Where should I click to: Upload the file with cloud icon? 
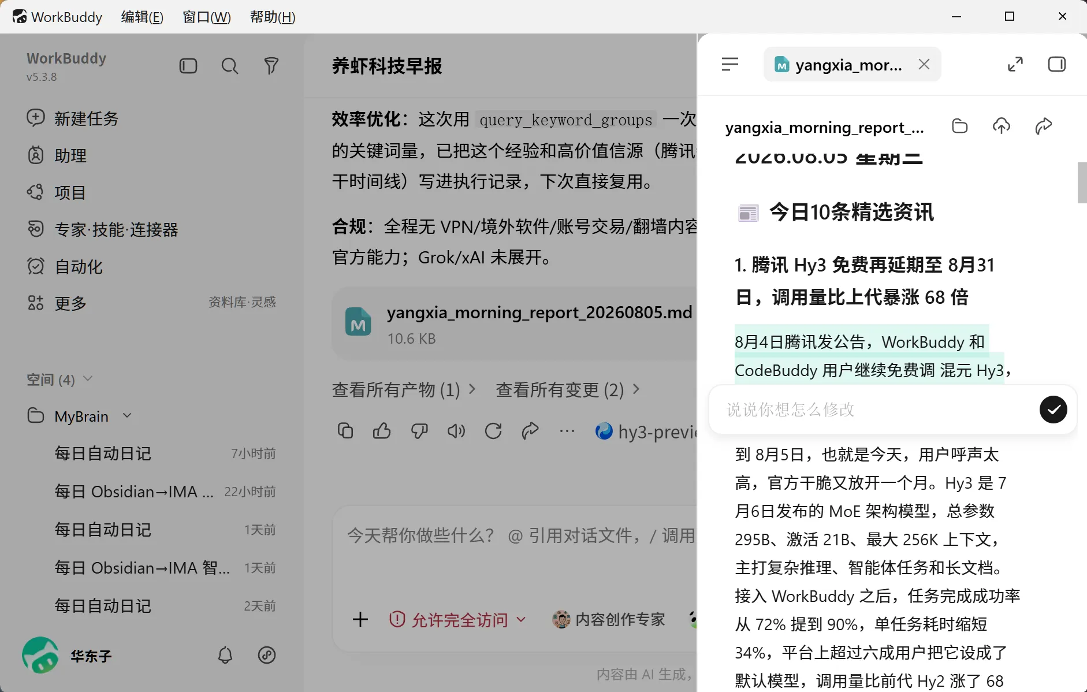(1002, 126)
